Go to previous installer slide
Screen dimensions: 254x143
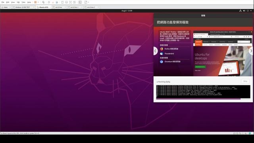coord(155,51)
